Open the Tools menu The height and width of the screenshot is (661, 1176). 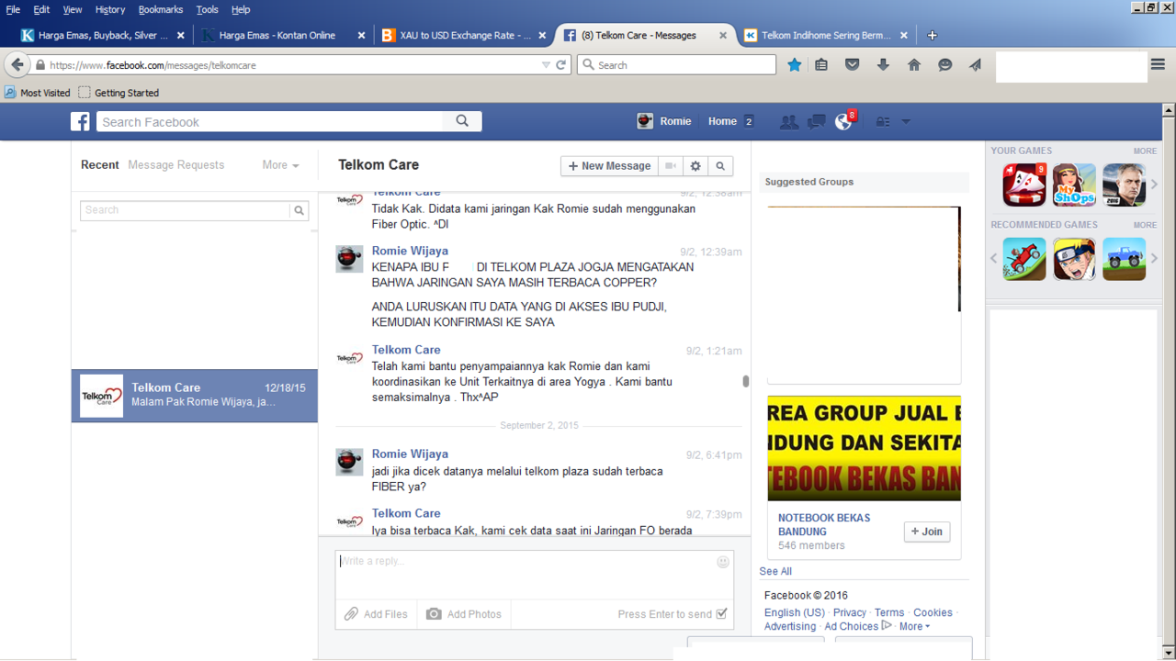point(208,9)
